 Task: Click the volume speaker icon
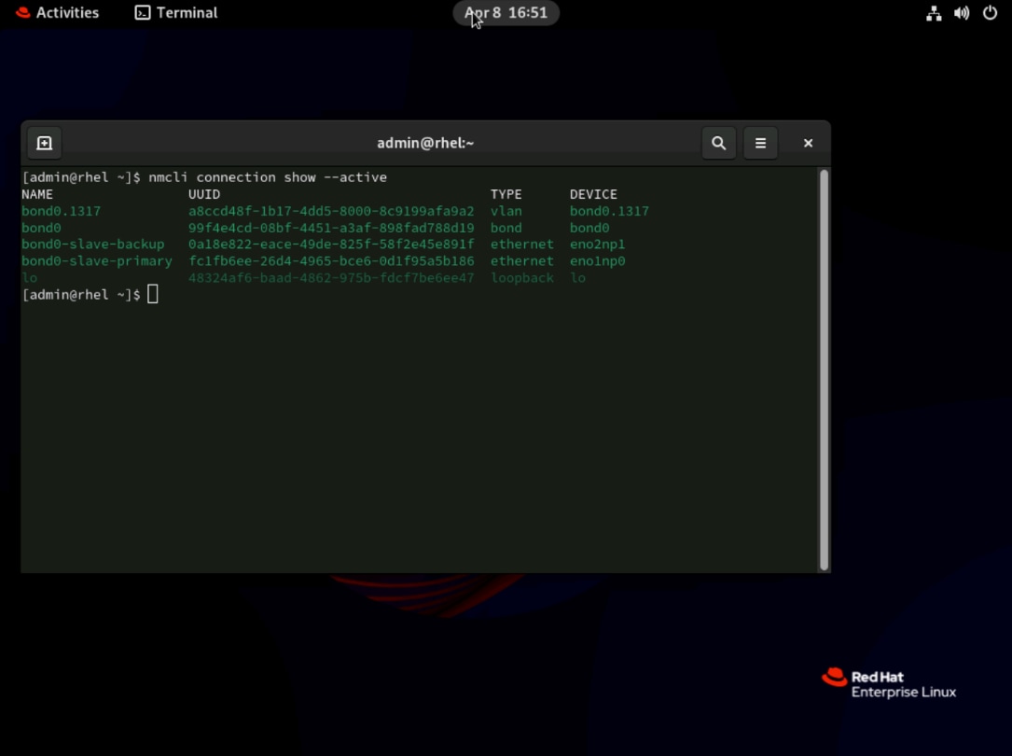tap(962, 13)
